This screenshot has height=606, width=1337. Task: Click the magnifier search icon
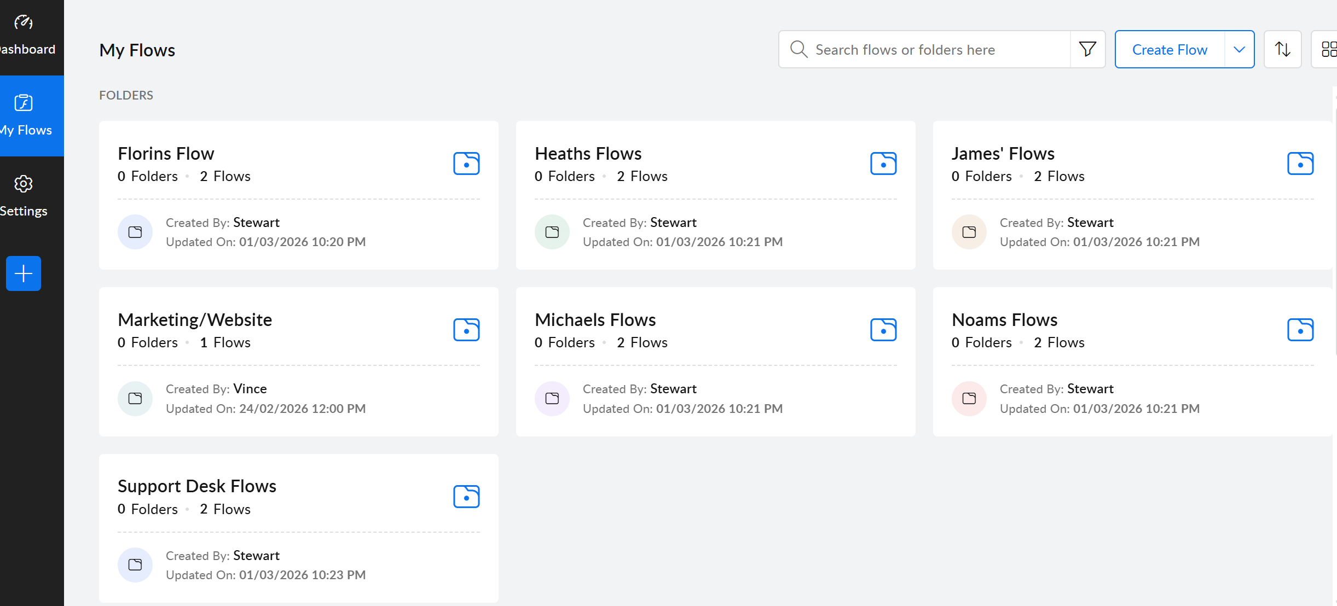[x=798, y=49]
